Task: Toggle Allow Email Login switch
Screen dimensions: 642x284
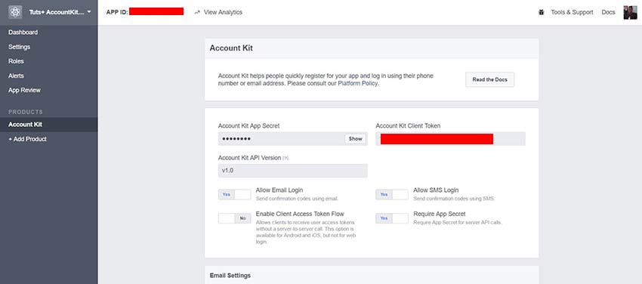Action: coord(235,194)
